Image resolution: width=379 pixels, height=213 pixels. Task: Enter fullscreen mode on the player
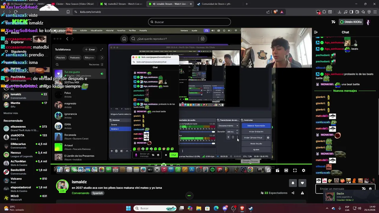[x=295, y=170]
